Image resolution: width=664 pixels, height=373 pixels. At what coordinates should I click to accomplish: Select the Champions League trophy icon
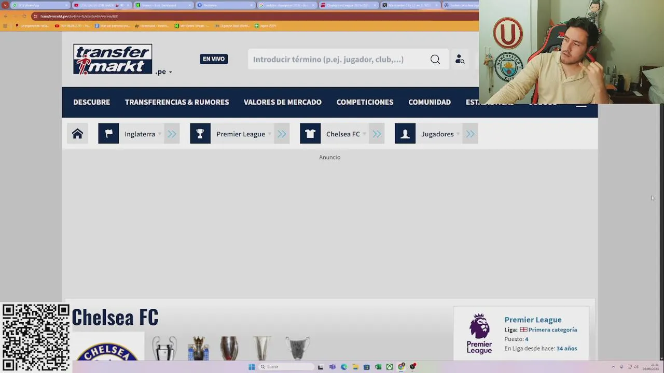[x=164, y=348]
